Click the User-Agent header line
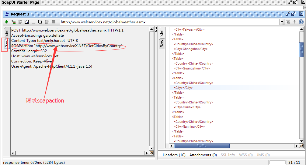The width and height of the screenshot is (306, 165). click(x=51, y=66)
